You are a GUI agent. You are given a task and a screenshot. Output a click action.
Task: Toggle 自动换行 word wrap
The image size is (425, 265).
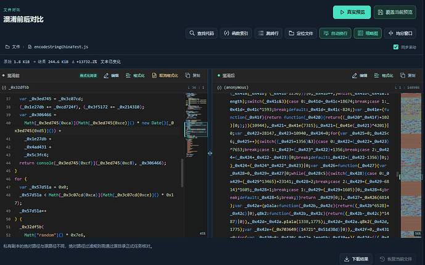tap(336, 33)
